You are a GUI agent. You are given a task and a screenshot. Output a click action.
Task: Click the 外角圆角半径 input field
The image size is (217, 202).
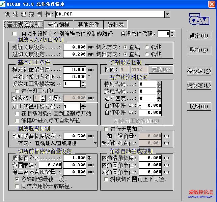[150, 172]
